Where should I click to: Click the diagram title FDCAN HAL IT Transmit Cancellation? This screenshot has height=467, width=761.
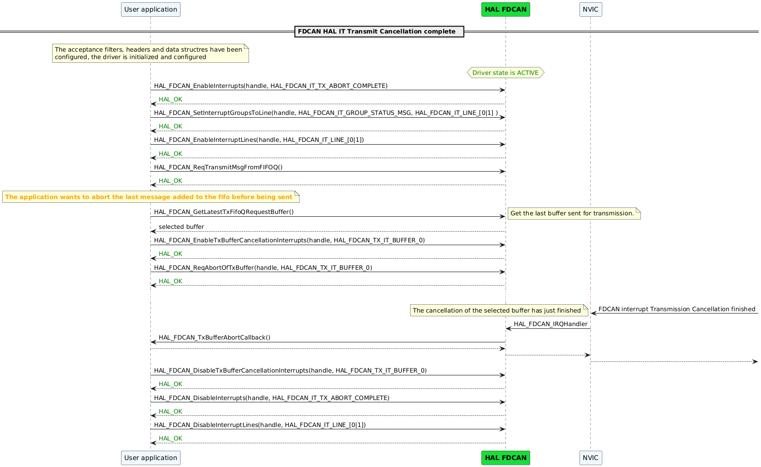pos(379,31)
